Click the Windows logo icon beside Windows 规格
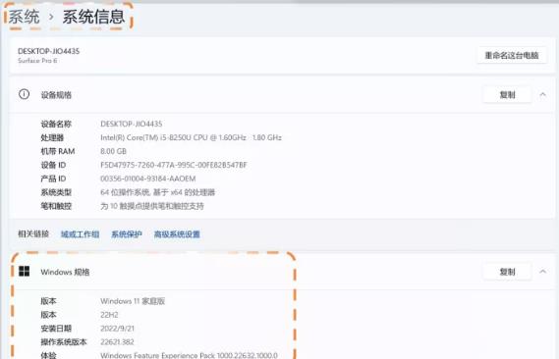This screenshot has width=559, height=359. [x=25, y=272]
